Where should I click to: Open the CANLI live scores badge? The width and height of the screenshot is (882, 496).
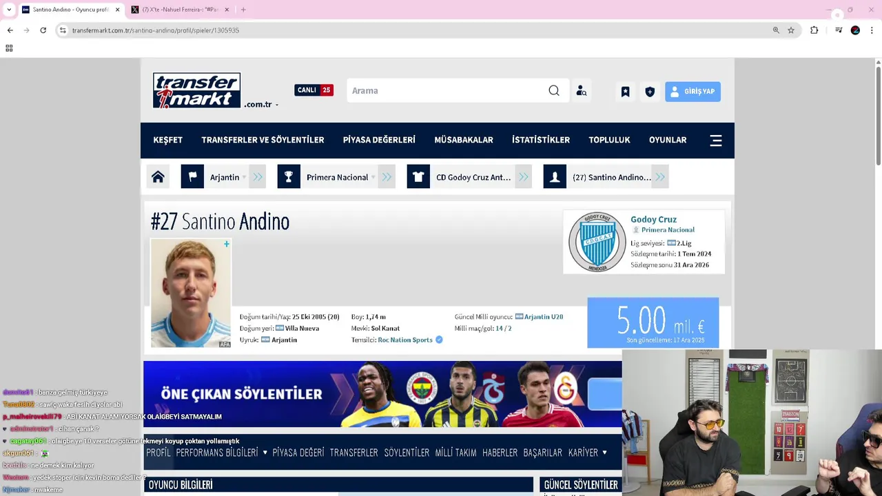314,90
